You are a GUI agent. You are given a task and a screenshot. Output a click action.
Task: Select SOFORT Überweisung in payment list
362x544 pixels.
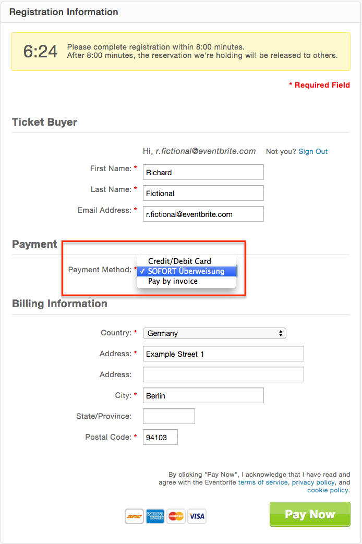(x=186, y=271)
